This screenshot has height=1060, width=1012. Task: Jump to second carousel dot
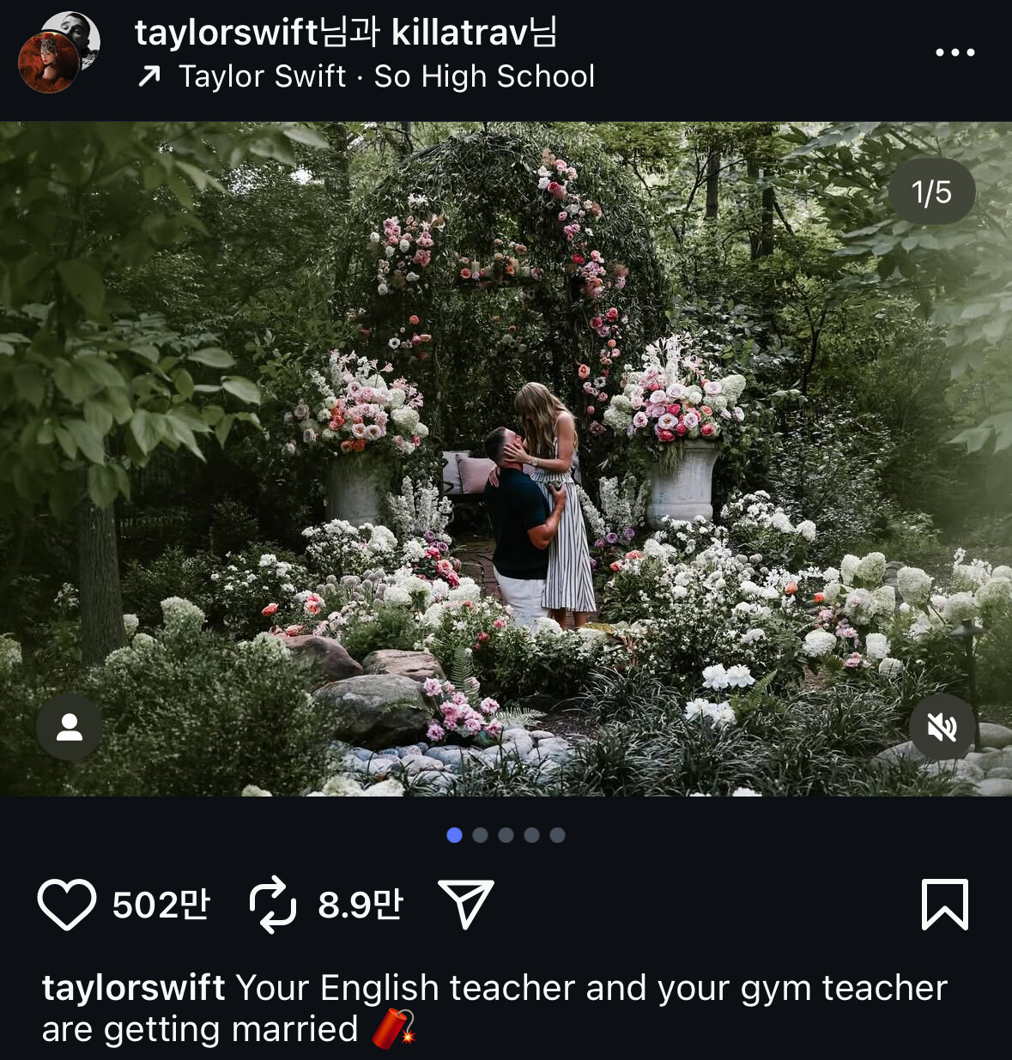481,835
